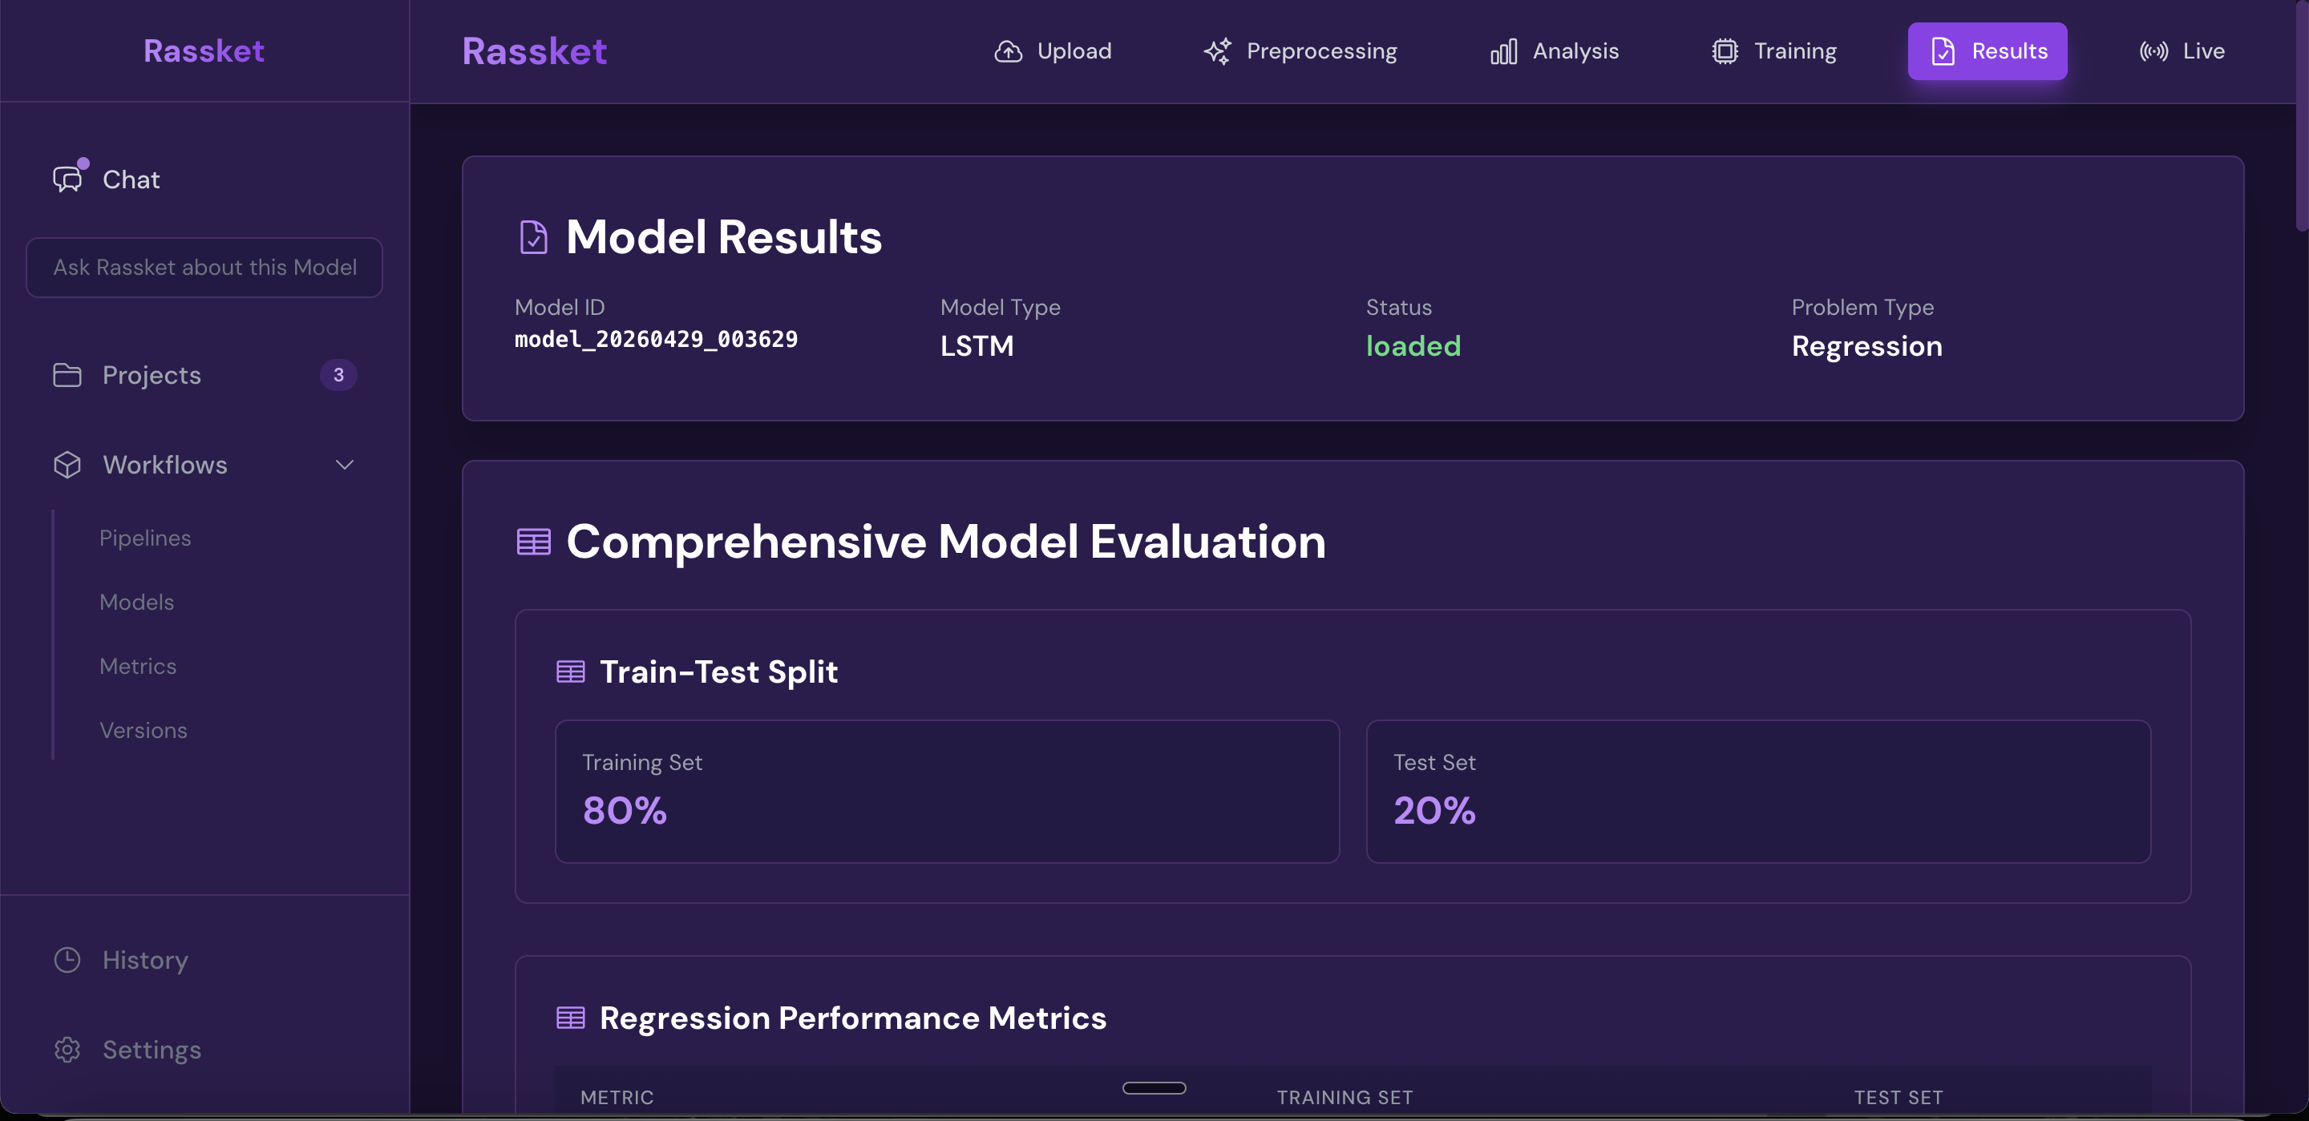Open the Pipelines workflow item
This screenshot has height=1121, width=2309.
[145, 538]
